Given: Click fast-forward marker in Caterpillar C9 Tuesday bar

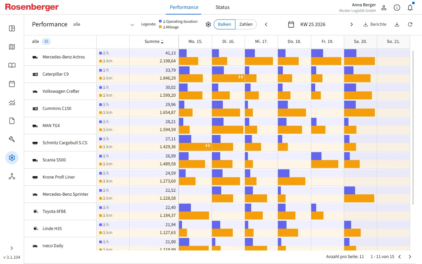Looking at the screenshot, I should point(241,77).
